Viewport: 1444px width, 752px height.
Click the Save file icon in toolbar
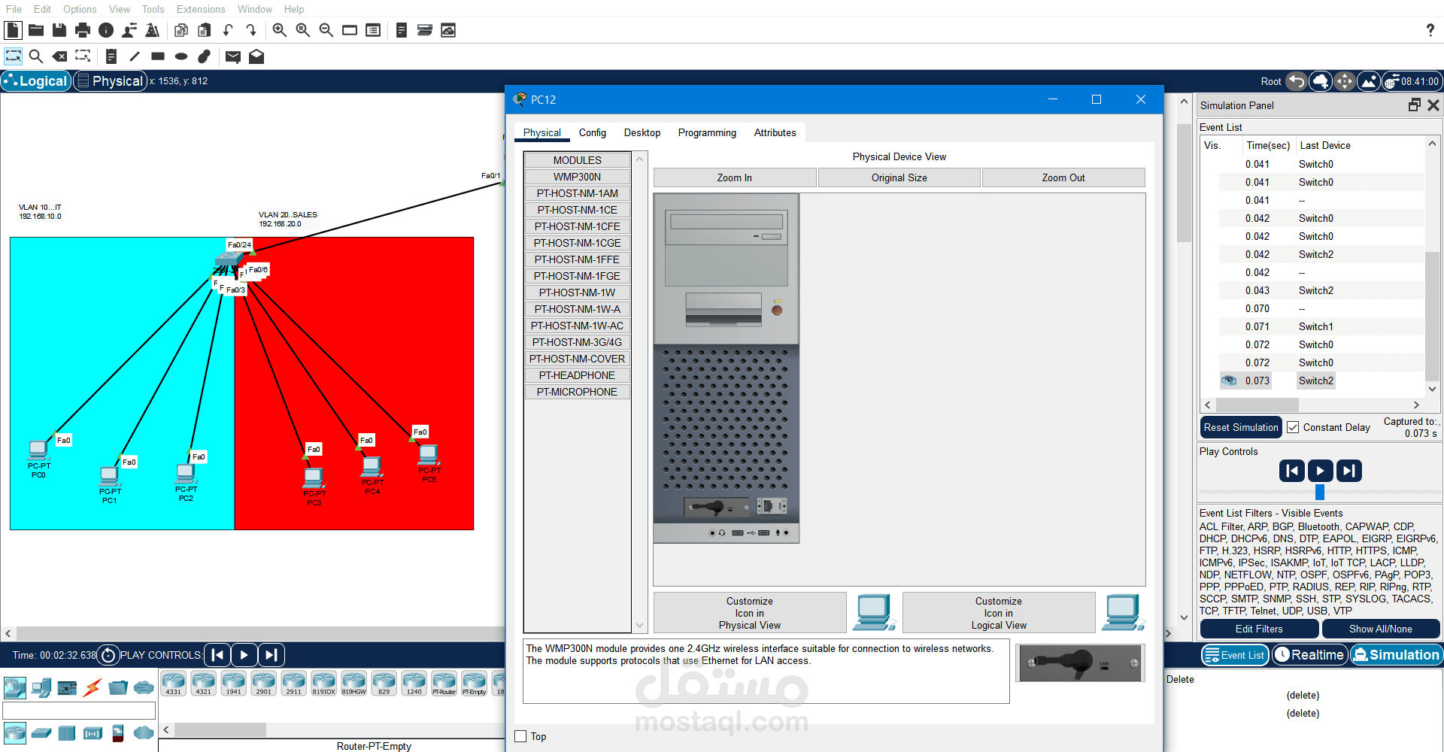(59, 30)
